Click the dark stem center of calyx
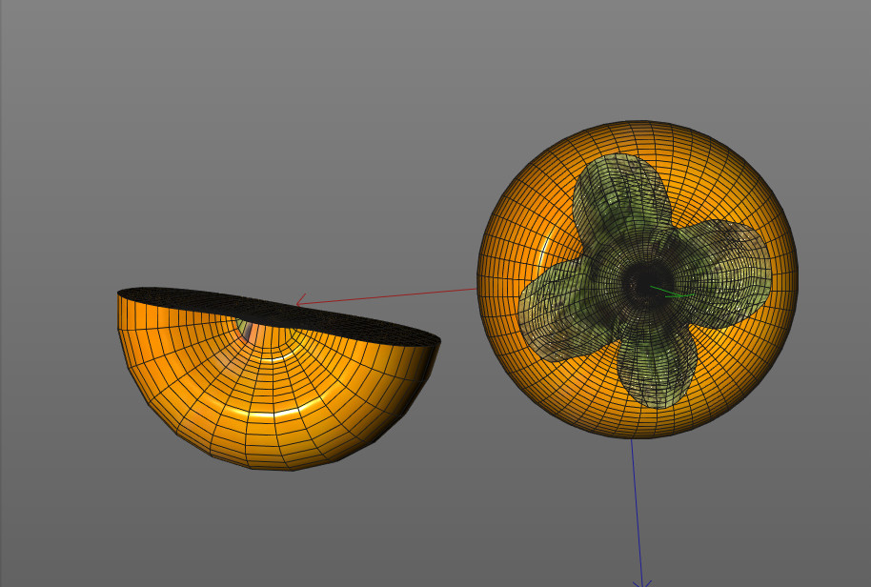The image size is (871, 587). click(x=646, y=282)
